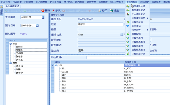Image resolution: width=170 pixels, height=105 pixels.
Task: Close the open 体检与检验 menu header
Action: [x=132, y=2]
